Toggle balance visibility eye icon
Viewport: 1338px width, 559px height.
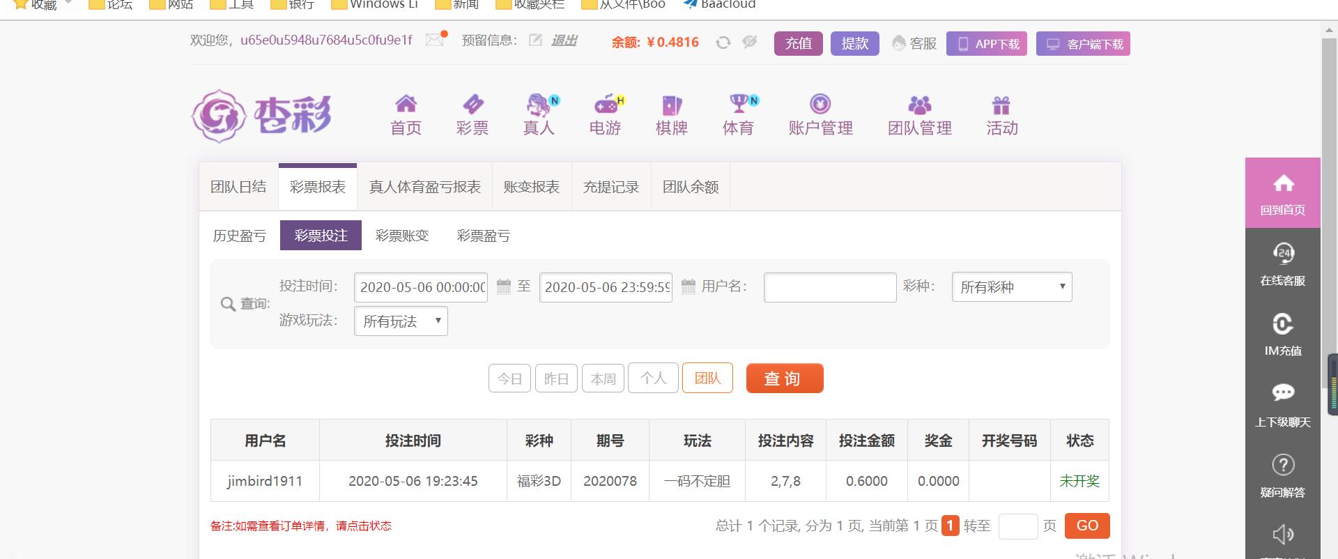(750, 42)
